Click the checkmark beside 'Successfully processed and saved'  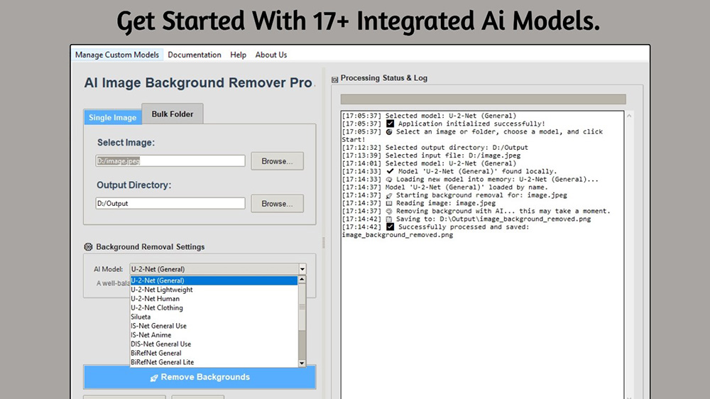coord(390,227)
